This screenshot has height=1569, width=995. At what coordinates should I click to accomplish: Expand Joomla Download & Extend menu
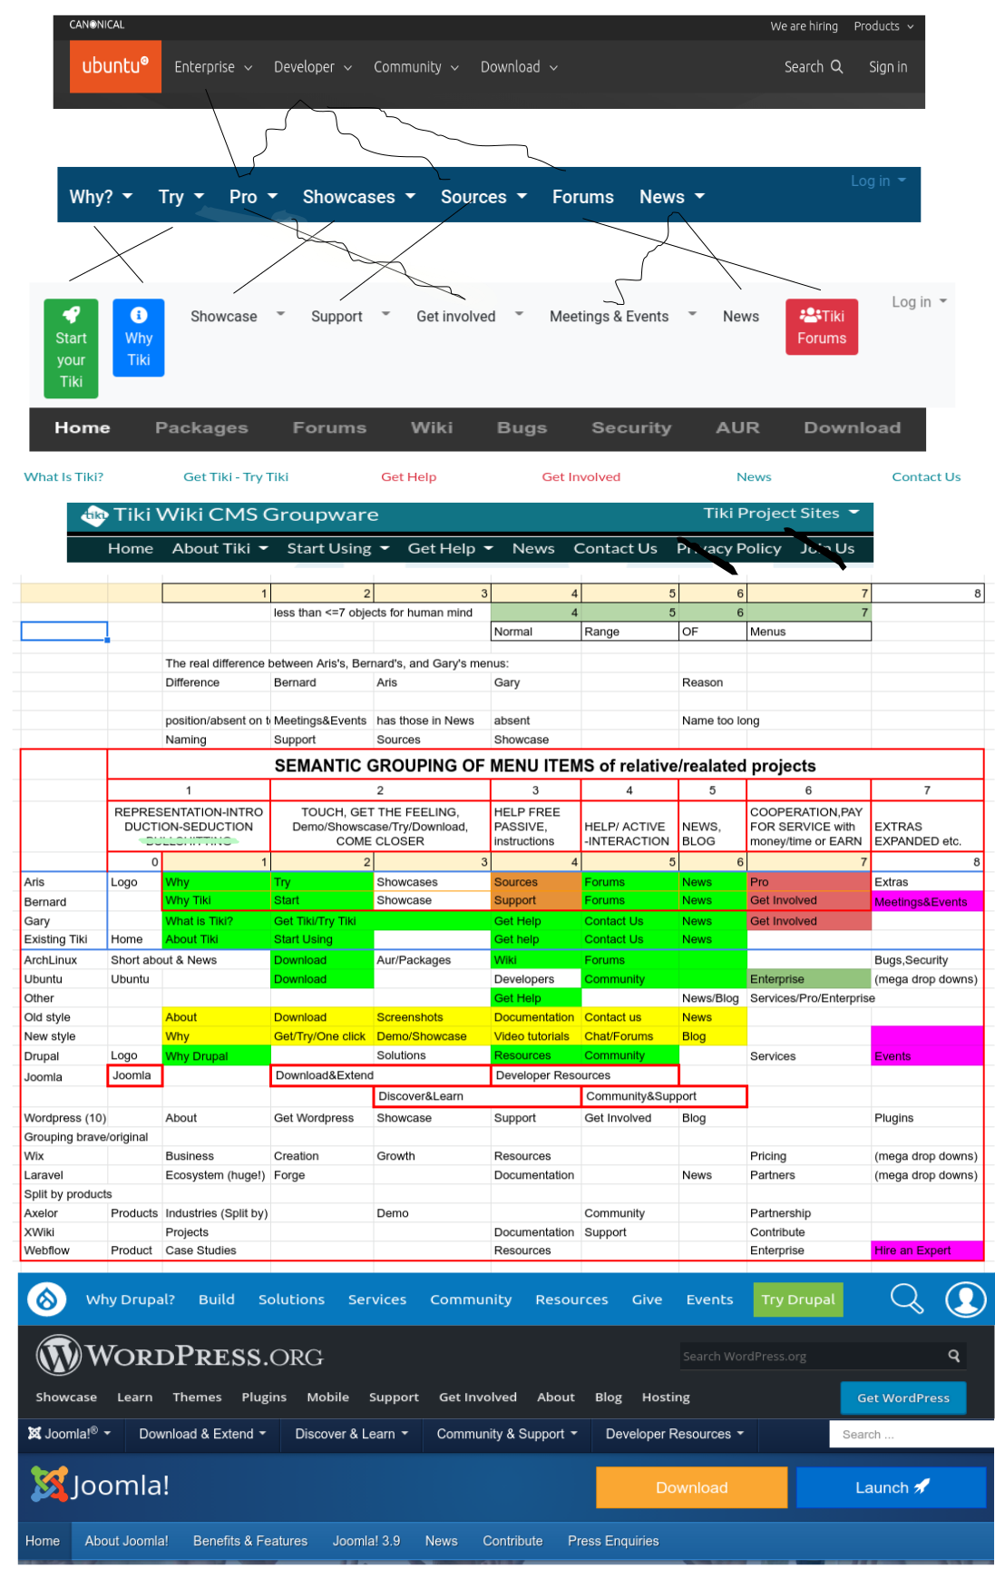pos(202,1434)
